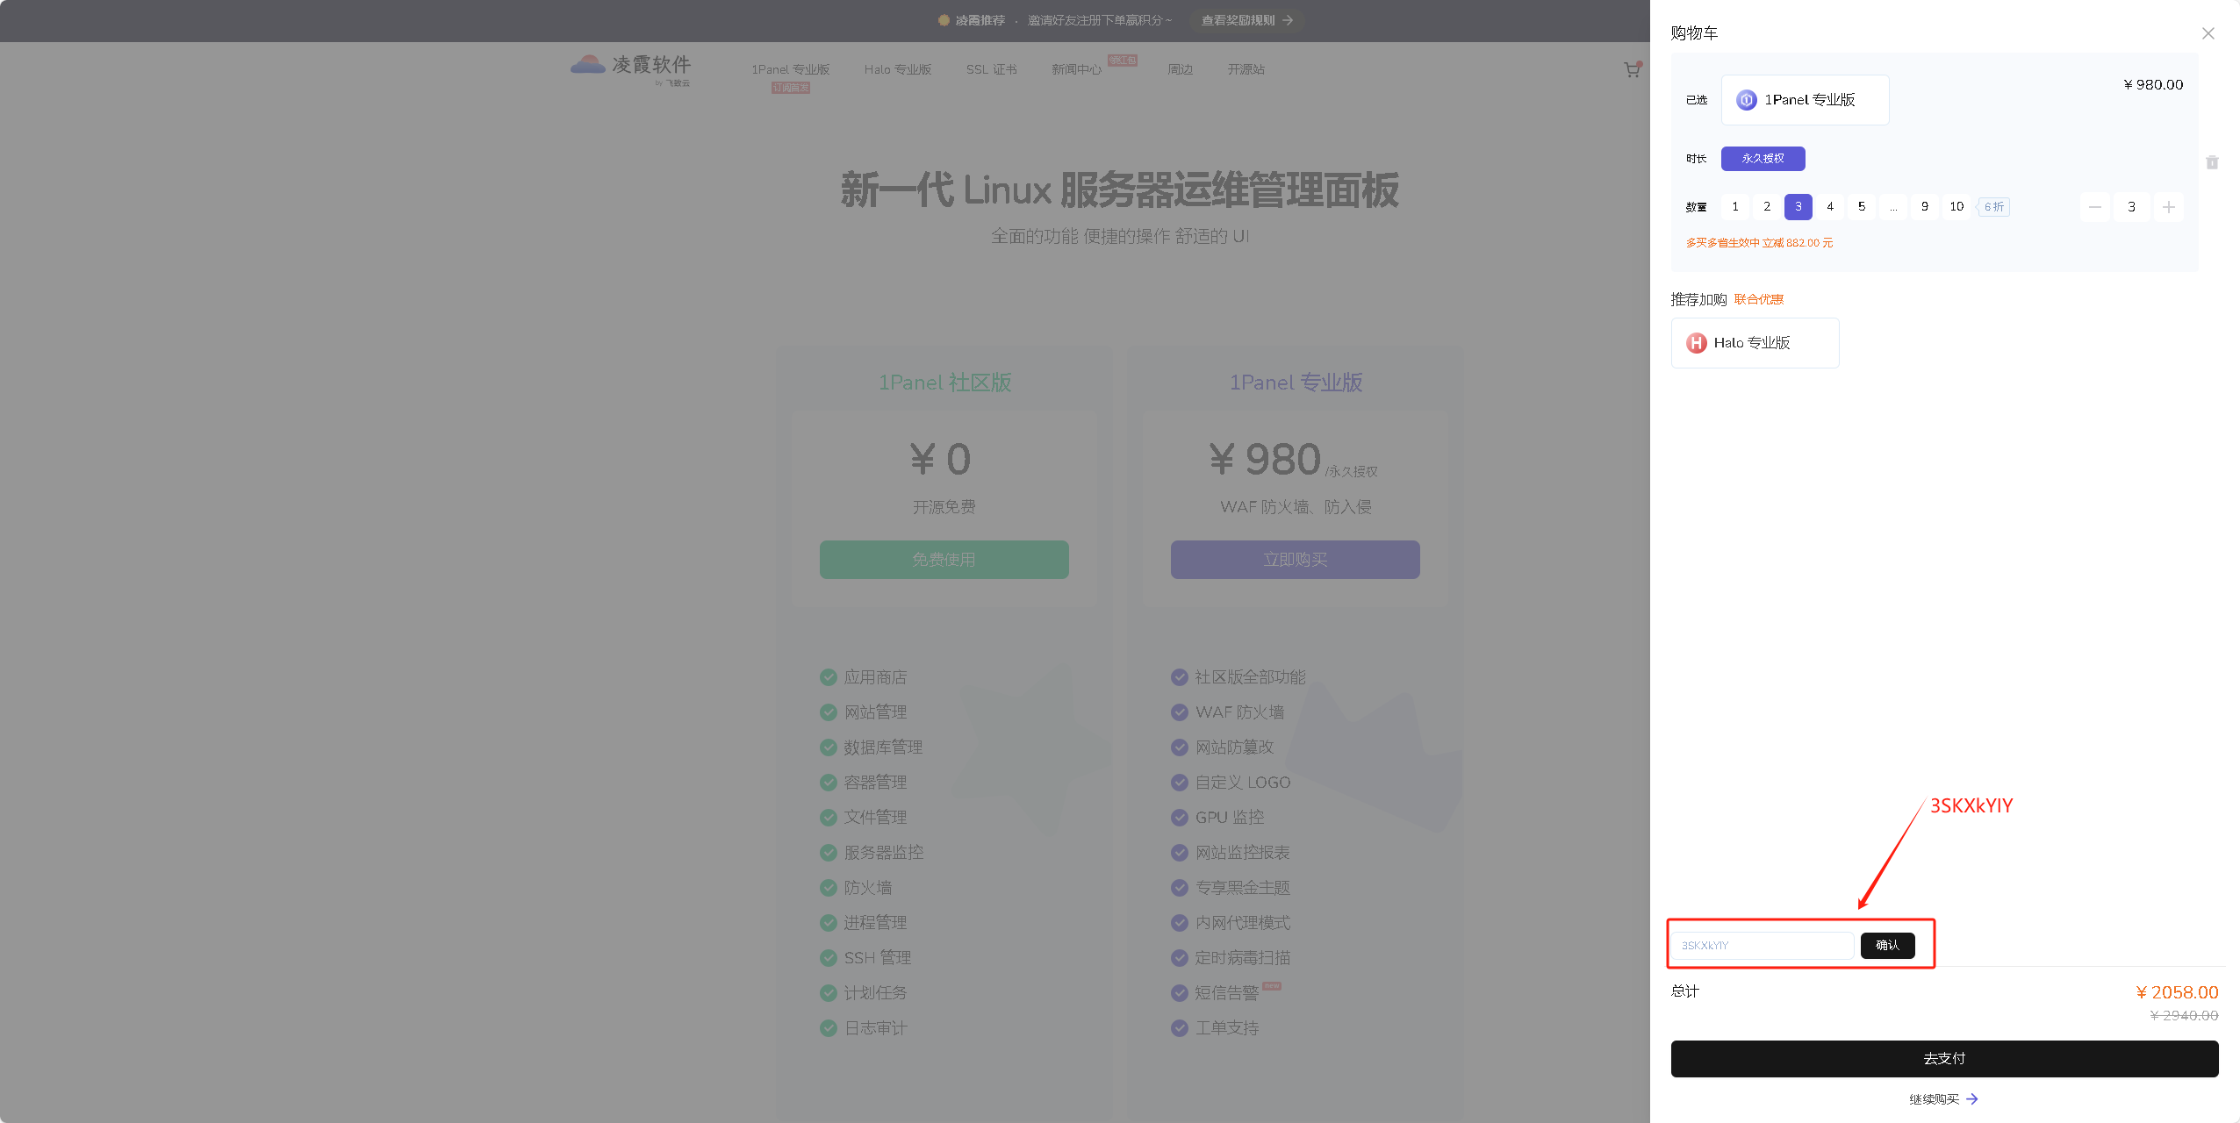Click the GPU 监控 feature checkmark
Image resolution: width=2240 pixels, height=1123 pixels.
[1179, 818]
